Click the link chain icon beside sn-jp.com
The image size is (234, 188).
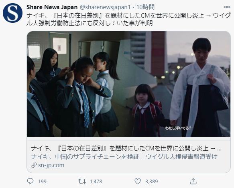pos(34,165)
